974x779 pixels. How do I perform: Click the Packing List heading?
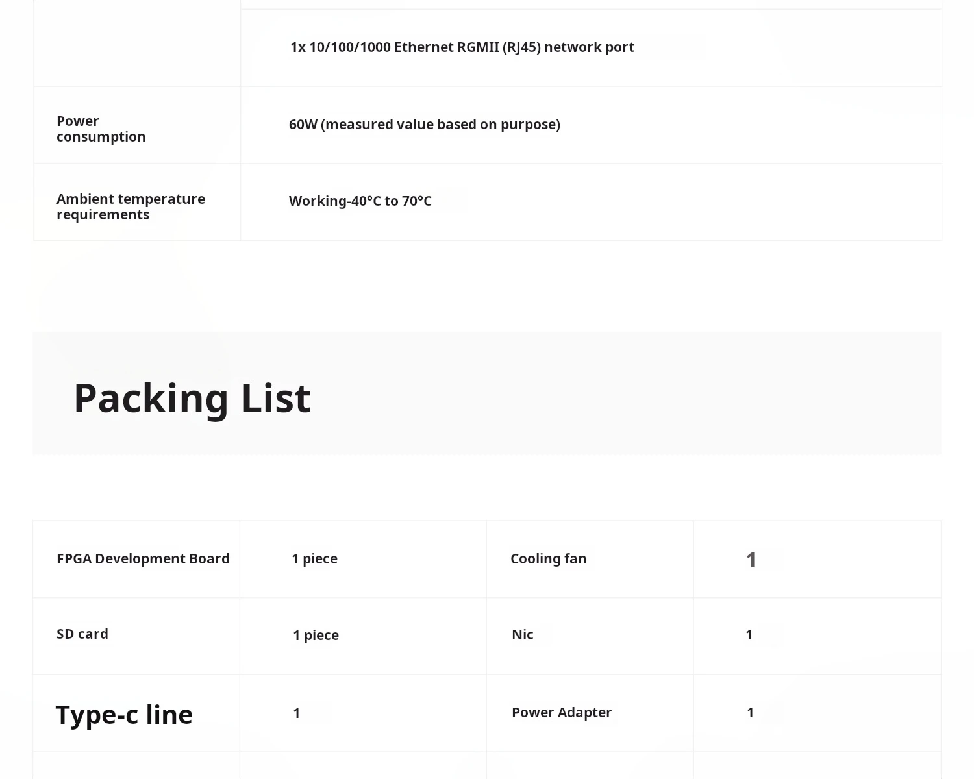pyautogui.click(x=192, y=397)
